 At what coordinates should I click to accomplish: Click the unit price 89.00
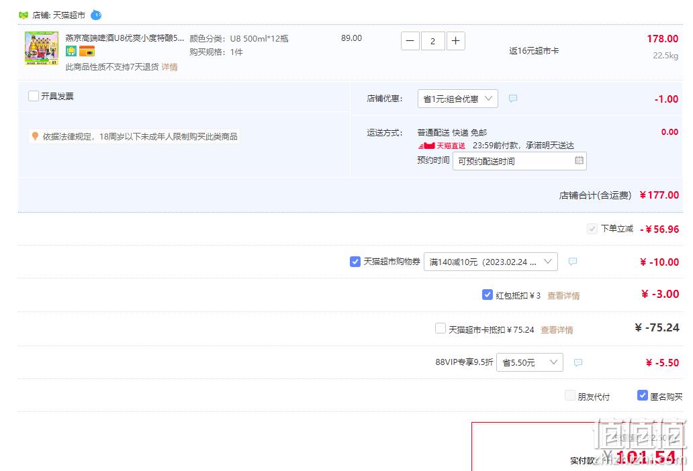point(351,38)
